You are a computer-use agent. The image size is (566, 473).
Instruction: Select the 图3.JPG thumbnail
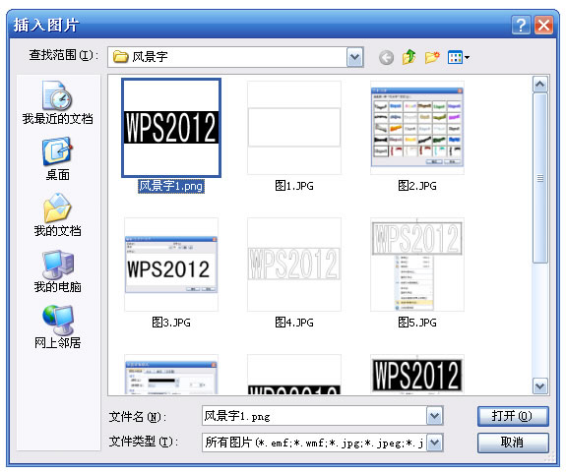pos(171,265)
